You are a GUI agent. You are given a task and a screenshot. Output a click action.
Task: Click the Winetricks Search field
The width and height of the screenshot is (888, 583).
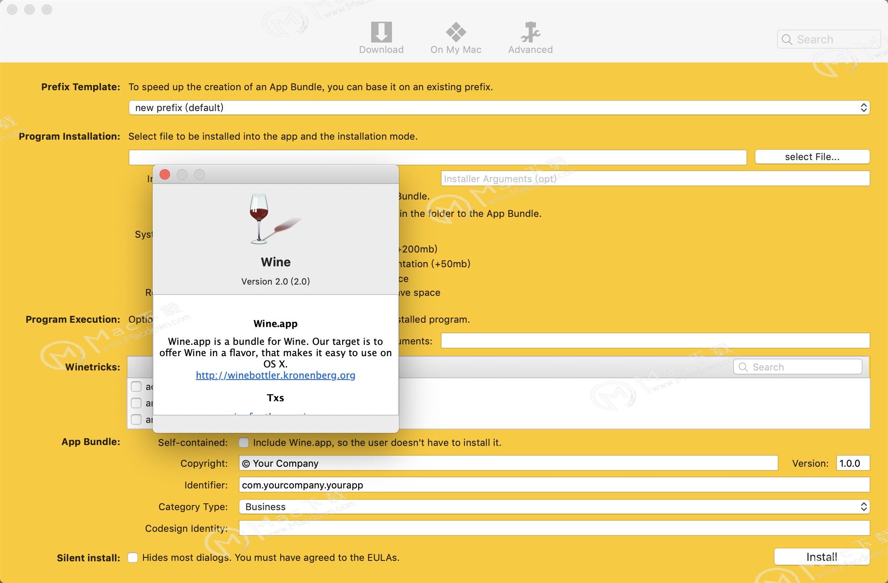pos(797,367)
